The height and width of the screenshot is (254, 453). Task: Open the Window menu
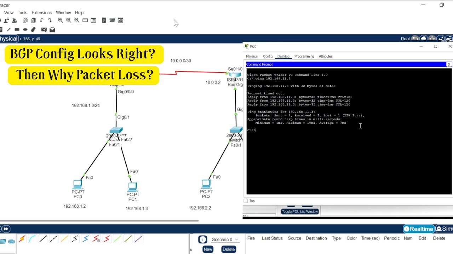[x=63, y=12]
